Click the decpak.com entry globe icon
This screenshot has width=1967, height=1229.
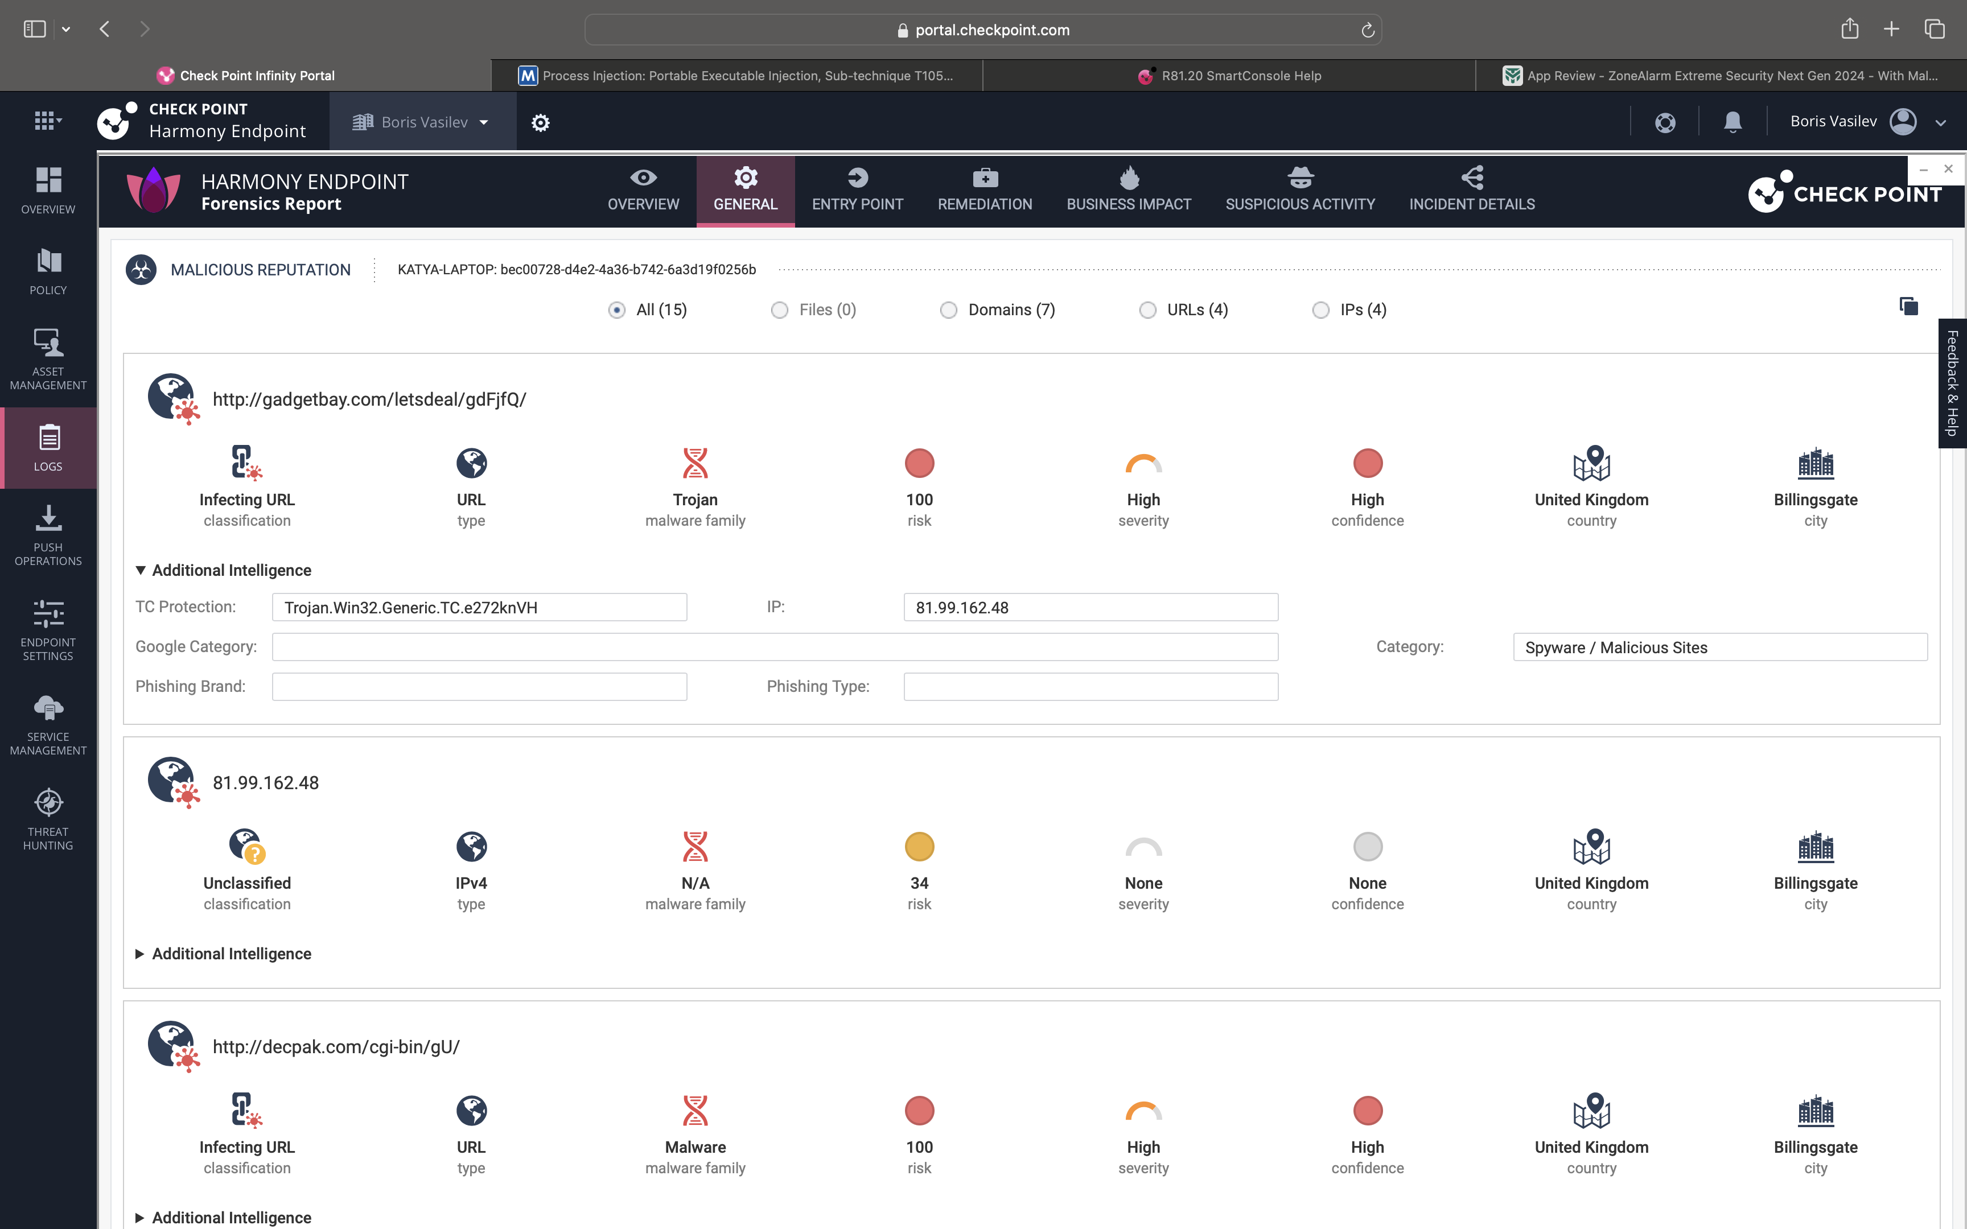173,1047
